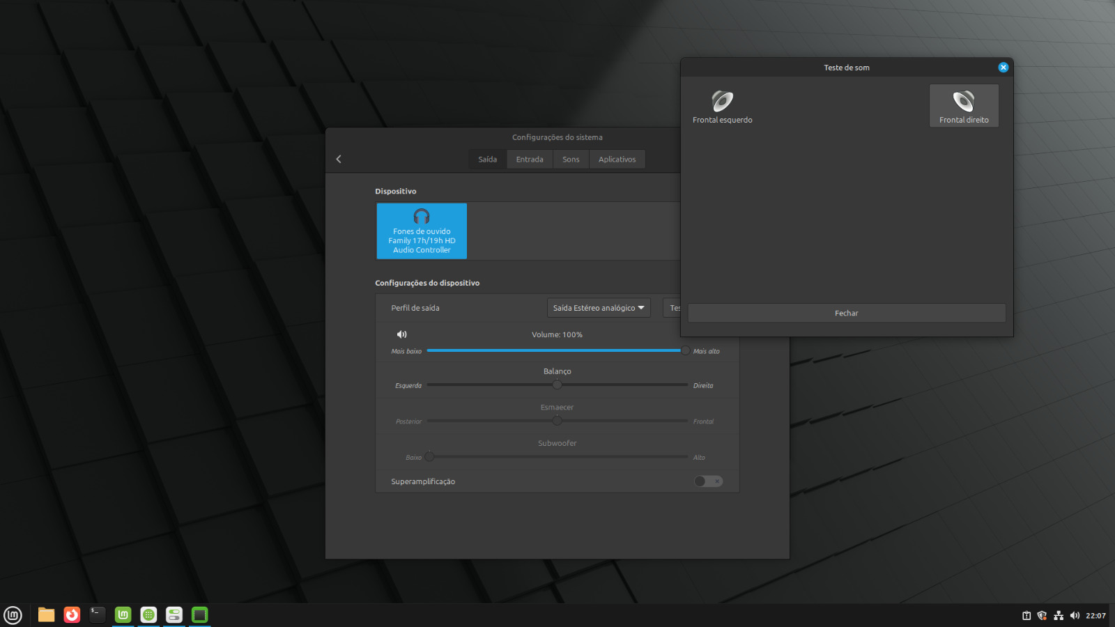This screenshot has width=1115, height=627.
Task: Click the Subwoofer slider handle
Action: pos(429,457)
